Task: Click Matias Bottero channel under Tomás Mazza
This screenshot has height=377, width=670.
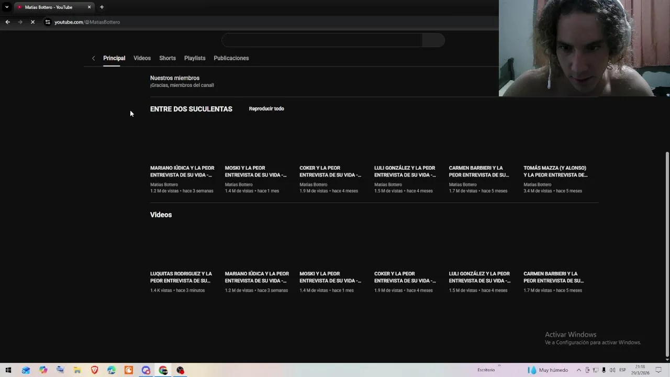Action: click(x=538, y=185)
